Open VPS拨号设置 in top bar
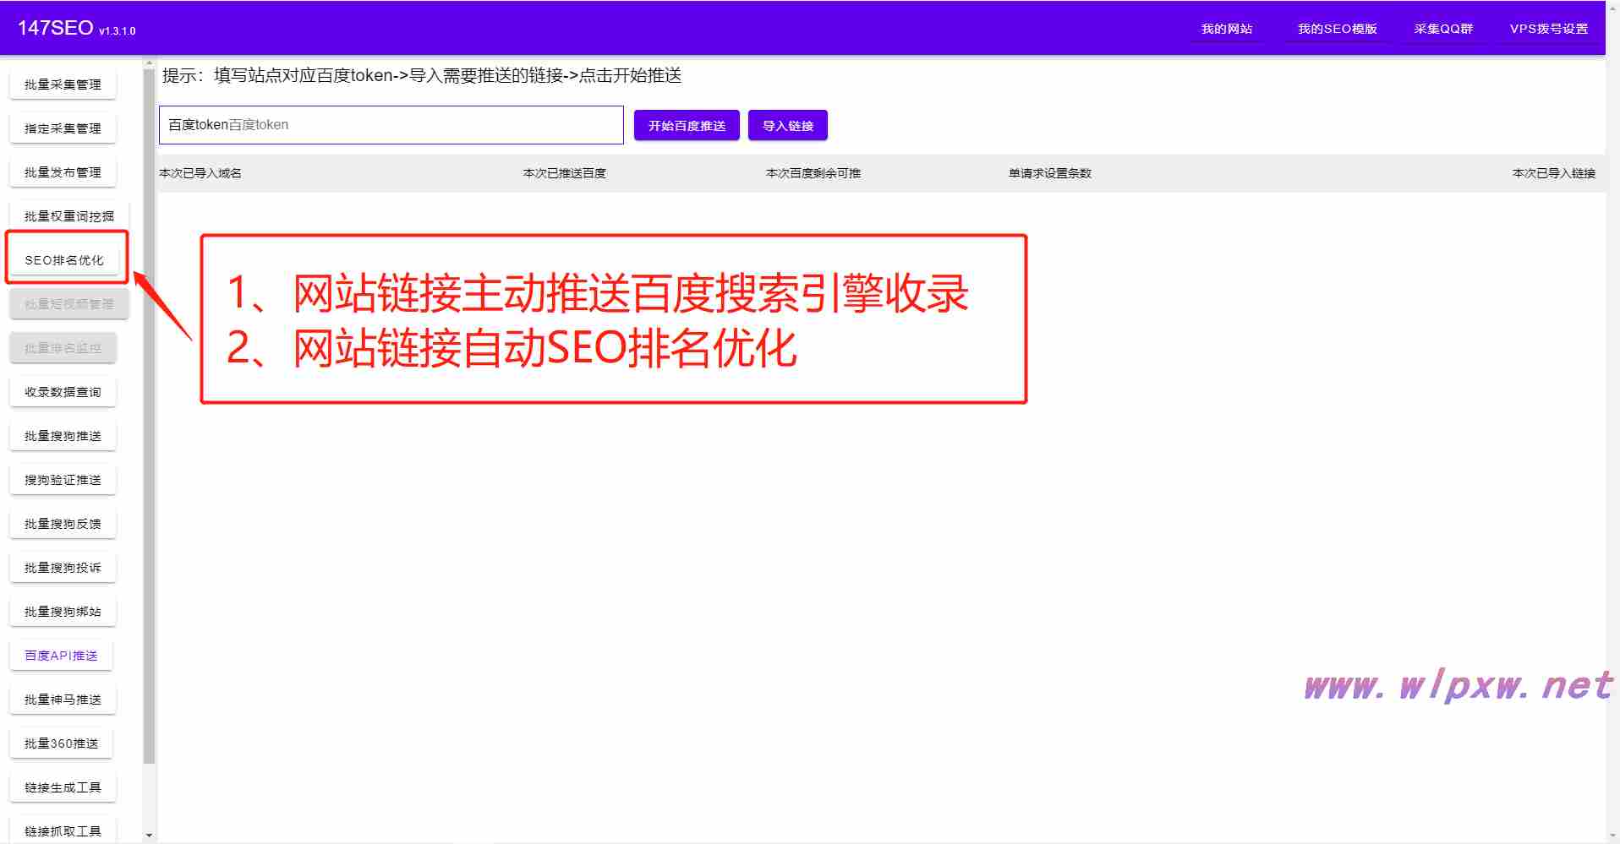The height and width of the screenshot is (844, 1620). (1549, 29)
